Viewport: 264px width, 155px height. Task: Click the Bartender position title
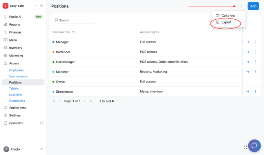63,52
